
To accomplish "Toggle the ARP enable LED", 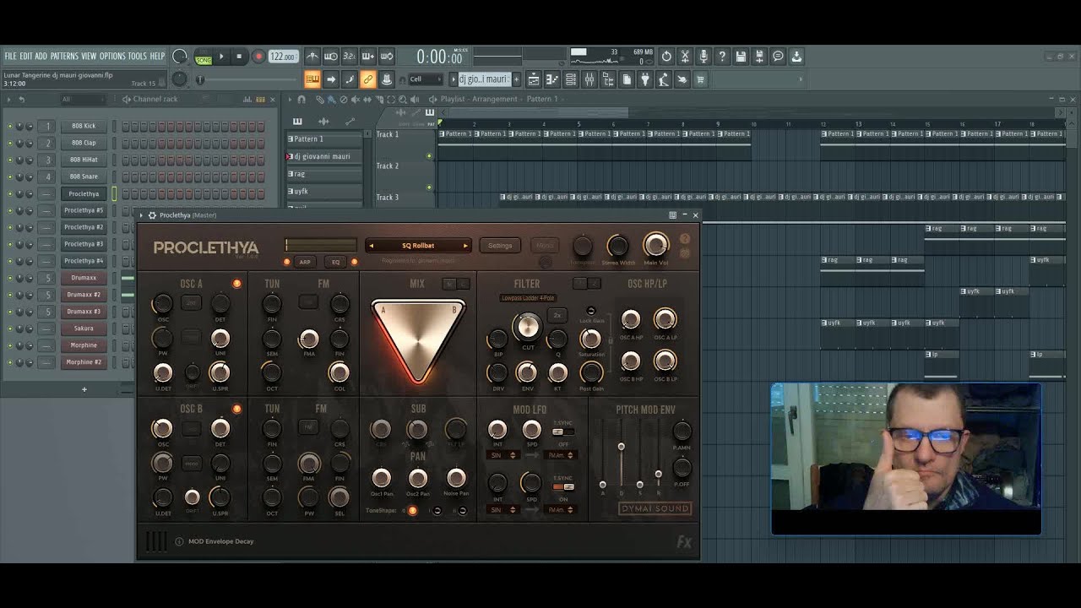I will pyautogui.click(x=287, y=262).
